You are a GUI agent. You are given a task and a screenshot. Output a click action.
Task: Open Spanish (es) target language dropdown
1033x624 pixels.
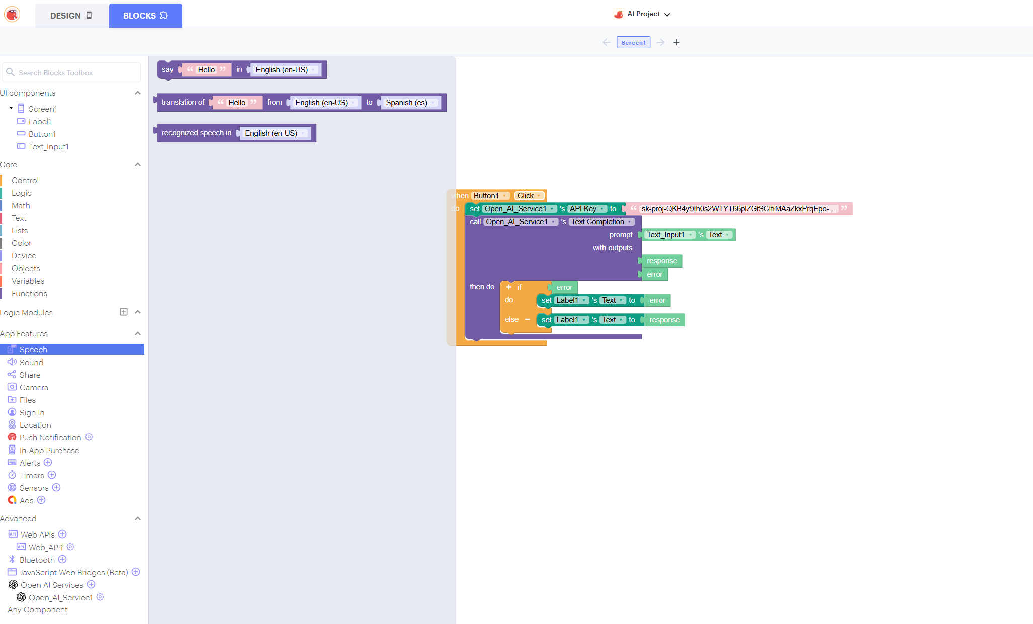[x=410, y=103]
